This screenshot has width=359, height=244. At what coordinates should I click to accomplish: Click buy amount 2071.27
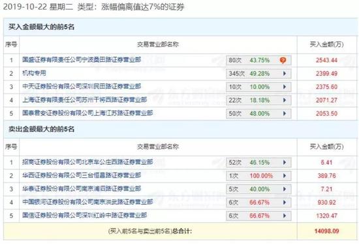(326, 100)
